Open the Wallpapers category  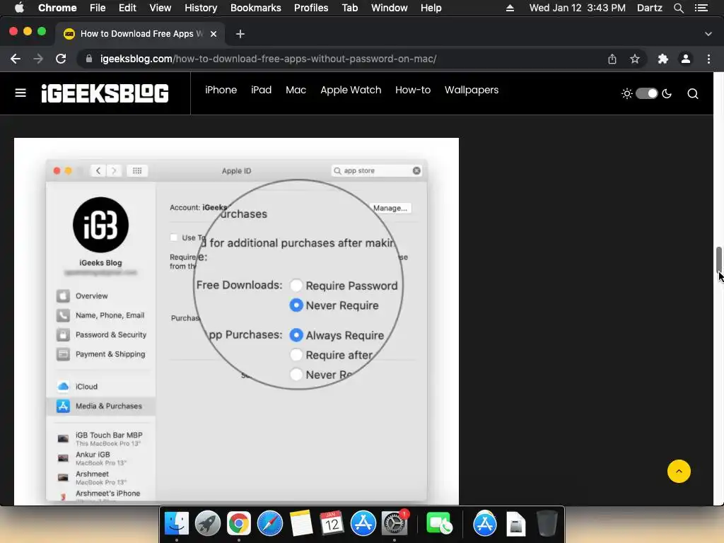click(x=472, y=90)
